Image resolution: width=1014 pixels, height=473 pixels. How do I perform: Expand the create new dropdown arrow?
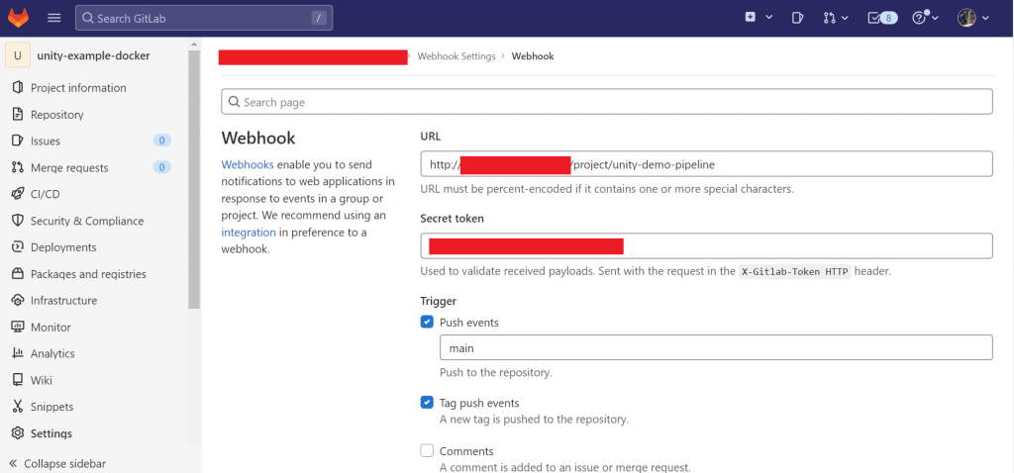click(768, 18)
